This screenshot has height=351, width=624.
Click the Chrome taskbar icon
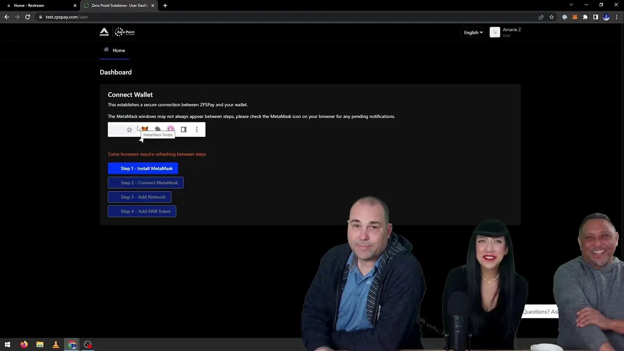[x=72, y=345]
